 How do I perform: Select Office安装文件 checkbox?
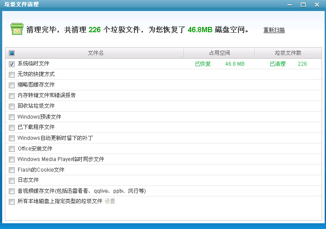click(12, 149)
